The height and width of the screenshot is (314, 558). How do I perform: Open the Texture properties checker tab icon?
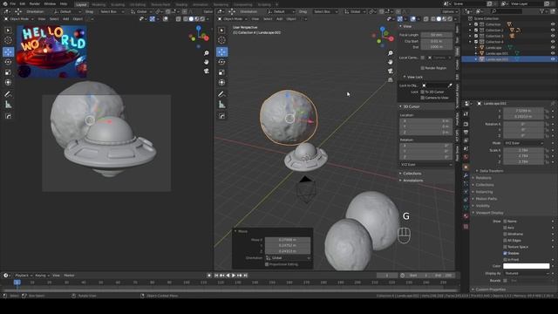pos(466,227)
